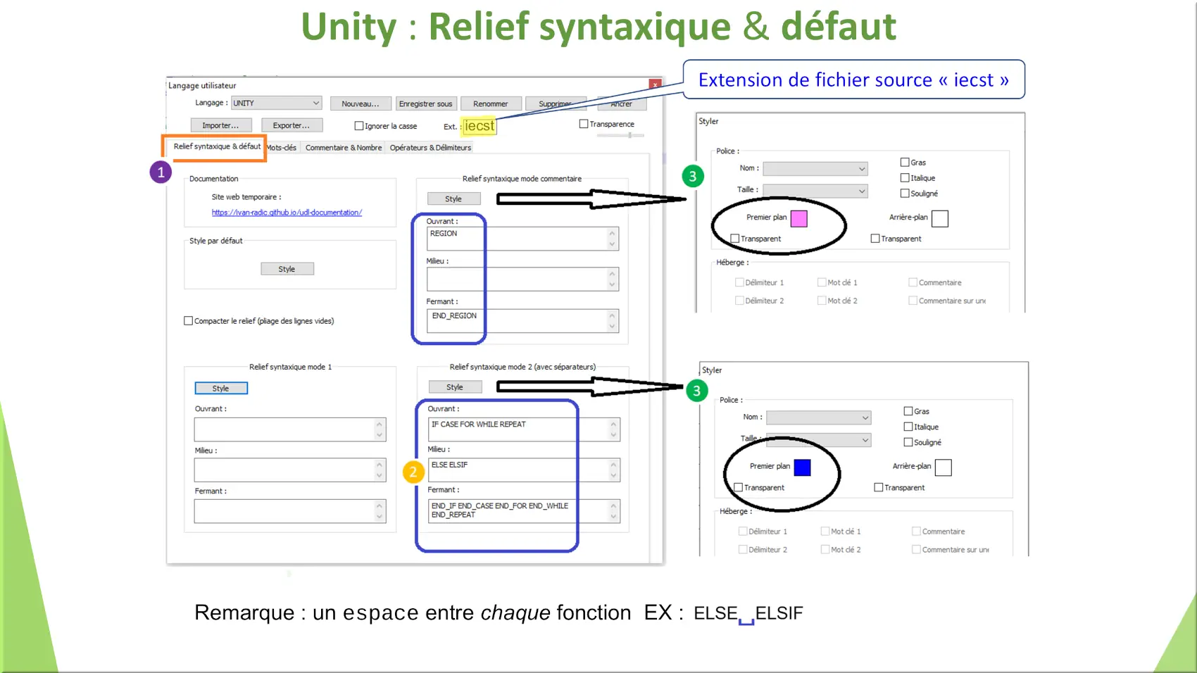Click the Exporter... button
Viewport: 1197px width, 673px height.
point(292,125)
